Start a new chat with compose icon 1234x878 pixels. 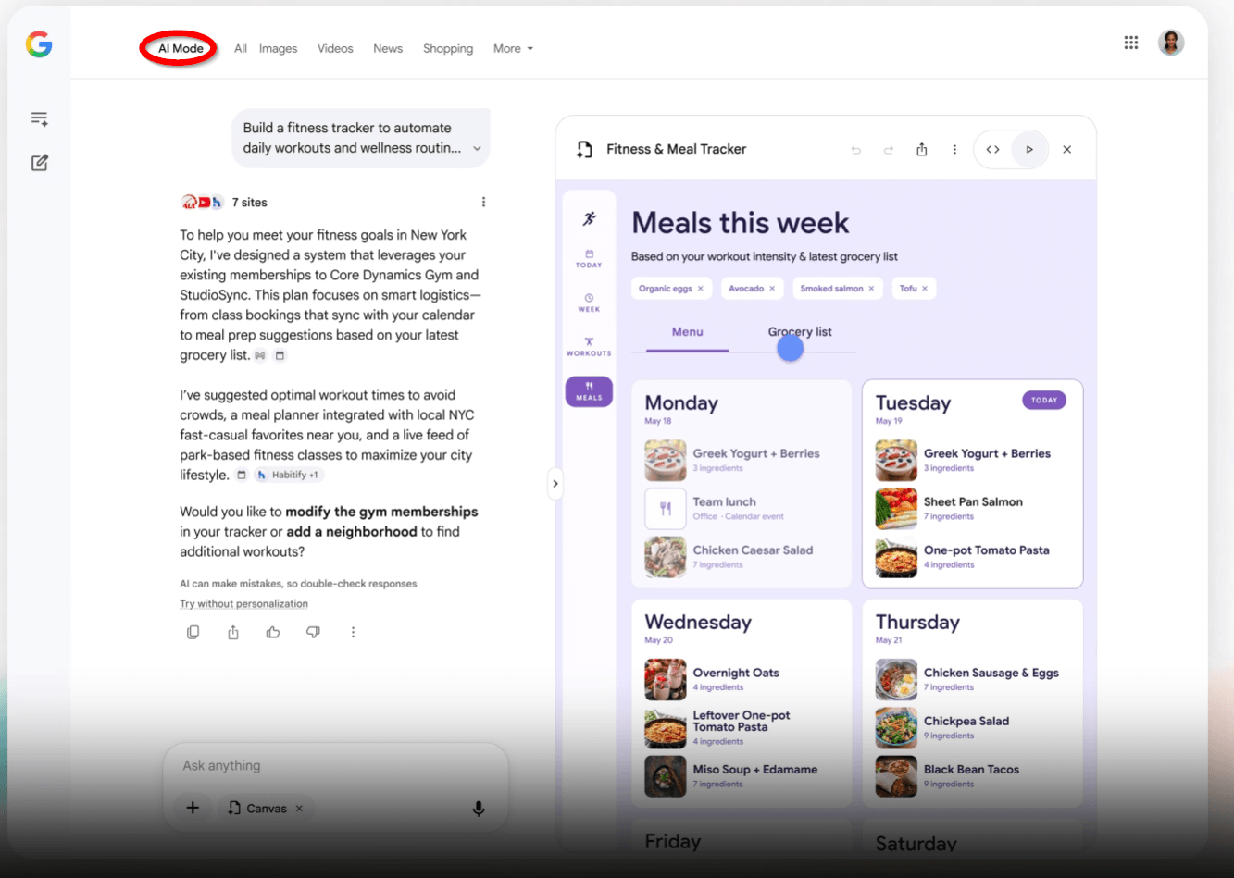pos(39,163)
